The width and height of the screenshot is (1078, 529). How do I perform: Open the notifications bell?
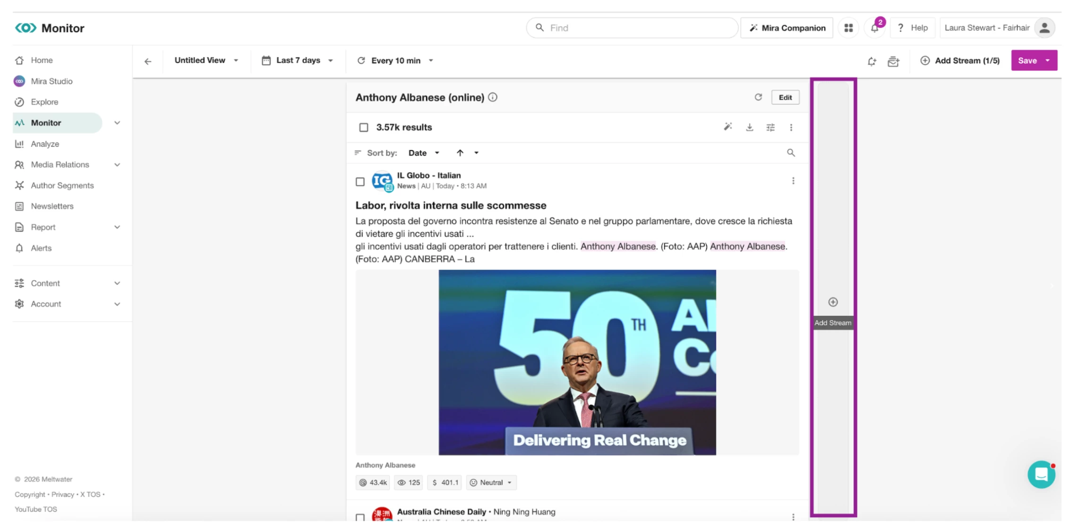pos(875,28)
